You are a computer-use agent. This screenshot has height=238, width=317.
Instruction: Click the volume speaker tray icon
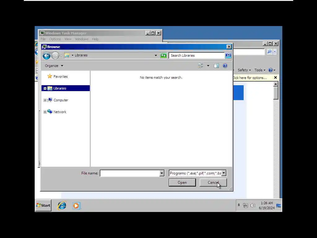pos(253,206)
